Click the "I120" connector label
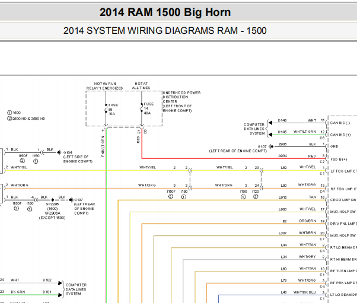The height and width of the screenshot is (303, 357). point(256,192)
